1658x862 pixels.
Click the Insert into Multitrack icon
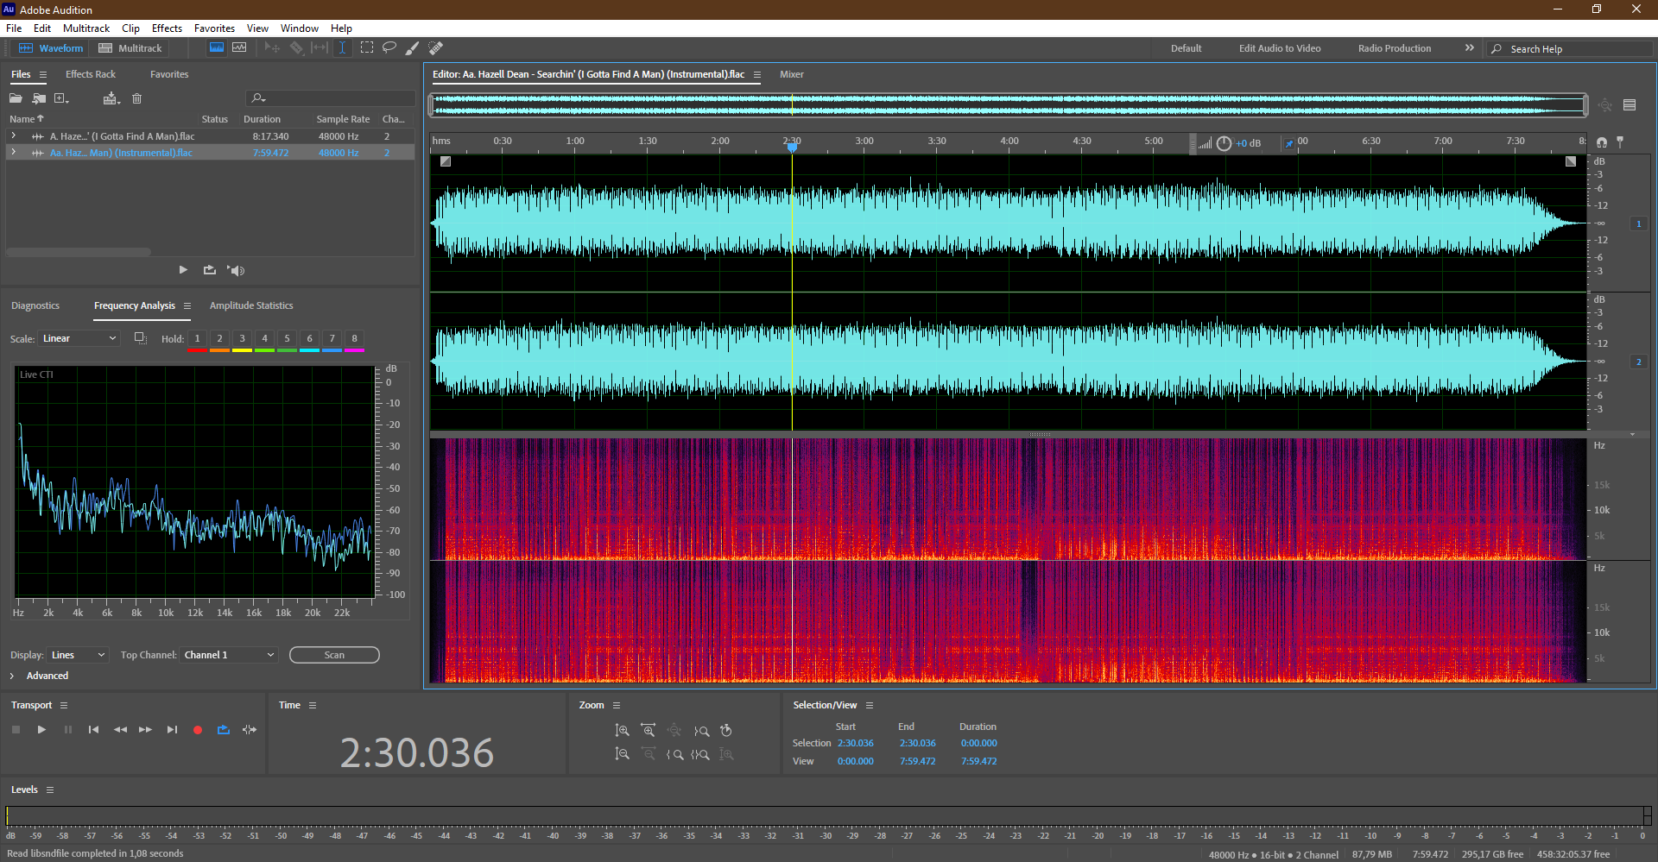111,98
